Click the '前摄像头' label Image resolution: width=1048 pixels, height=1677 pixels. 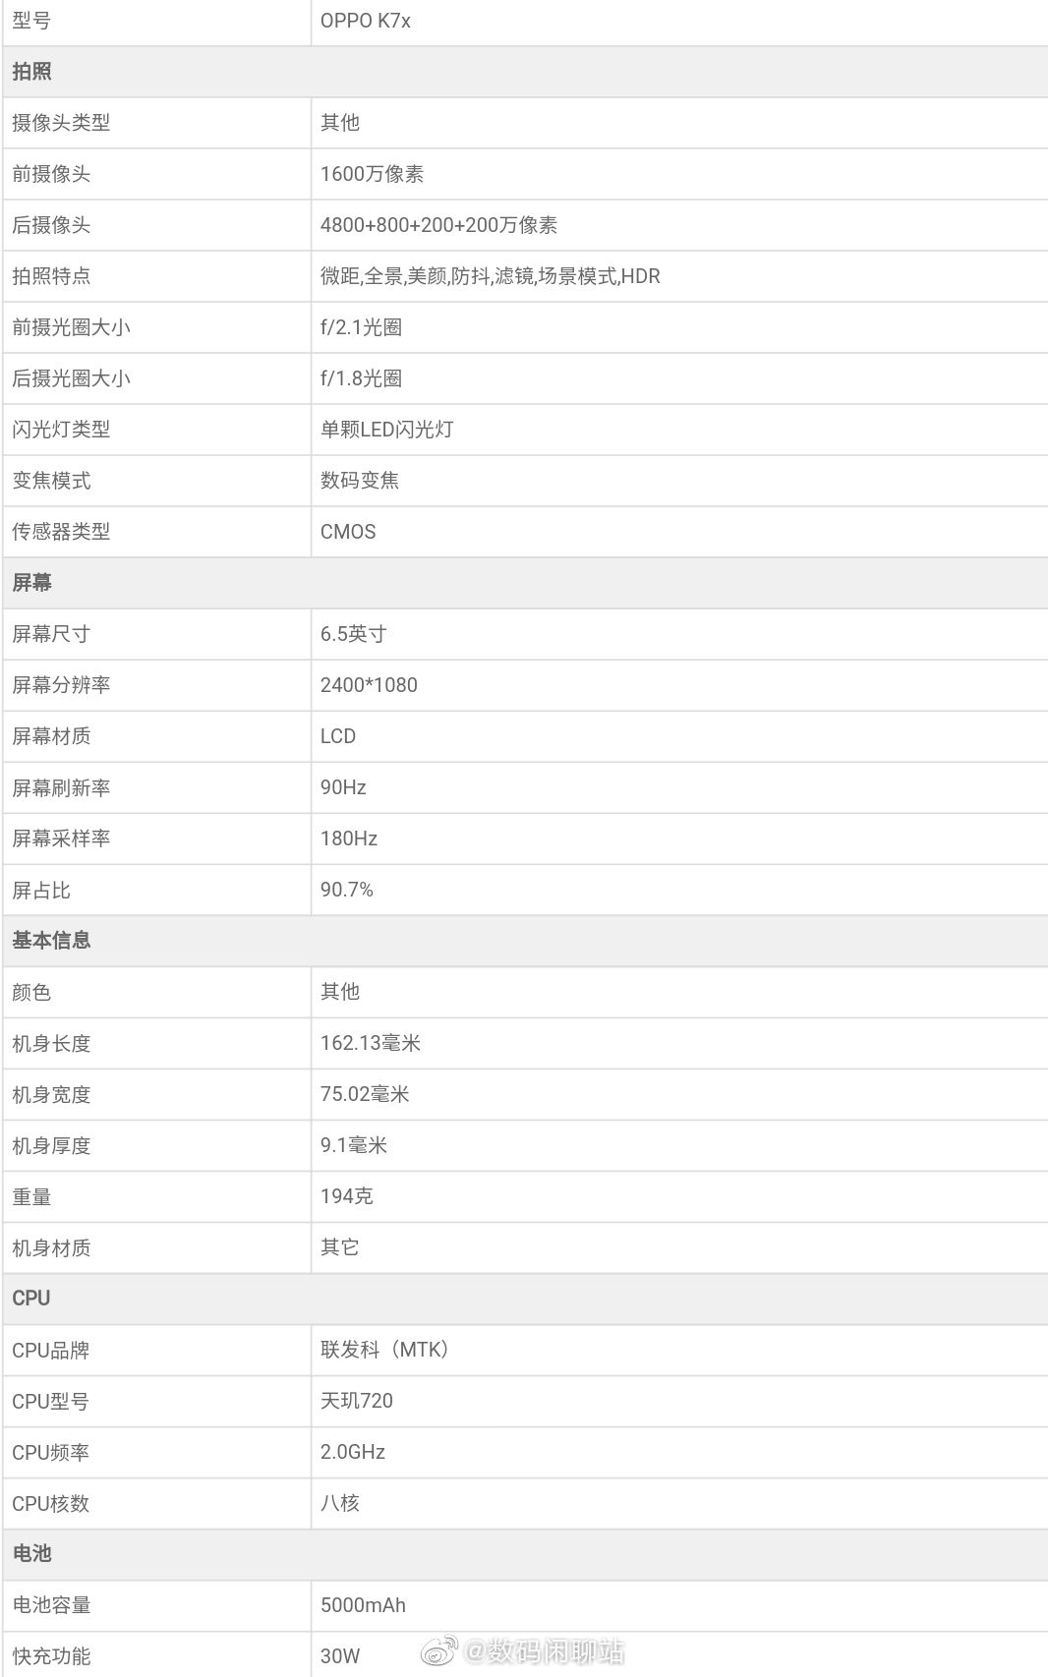tap(51, 174)
